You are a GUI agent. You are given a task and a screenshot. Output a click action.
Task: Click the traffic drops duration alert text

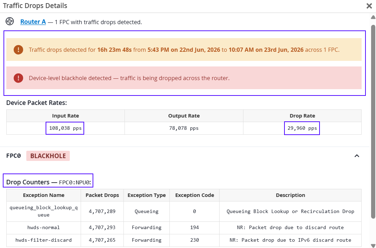click(184, 50)
